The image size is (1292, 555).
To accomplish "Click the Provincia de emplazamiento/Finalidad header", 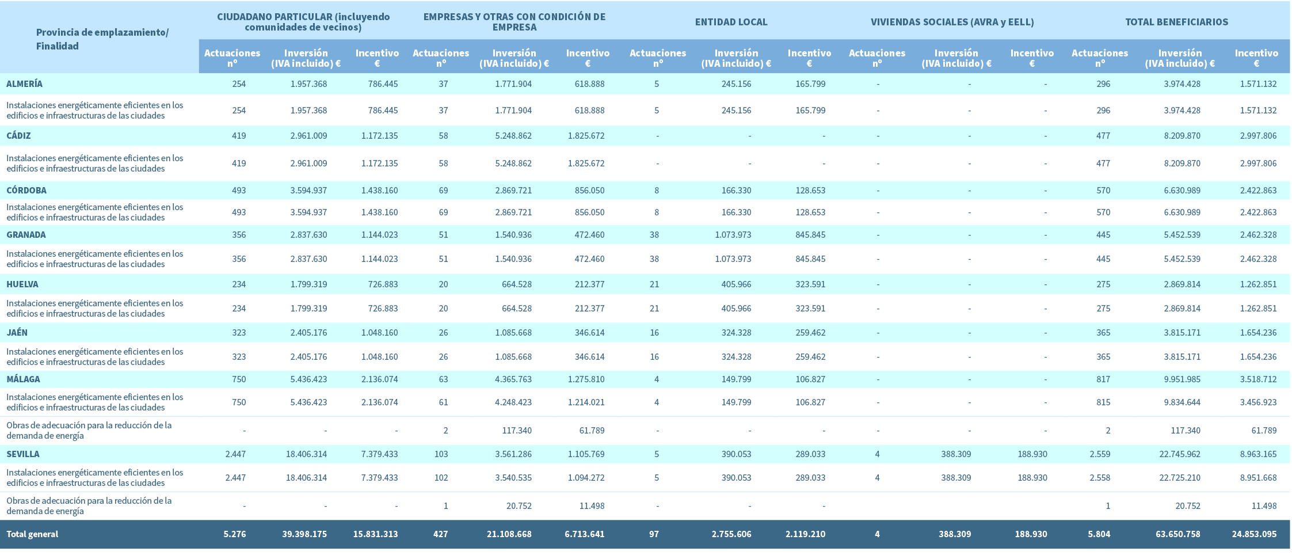I will tap(102, 39).
